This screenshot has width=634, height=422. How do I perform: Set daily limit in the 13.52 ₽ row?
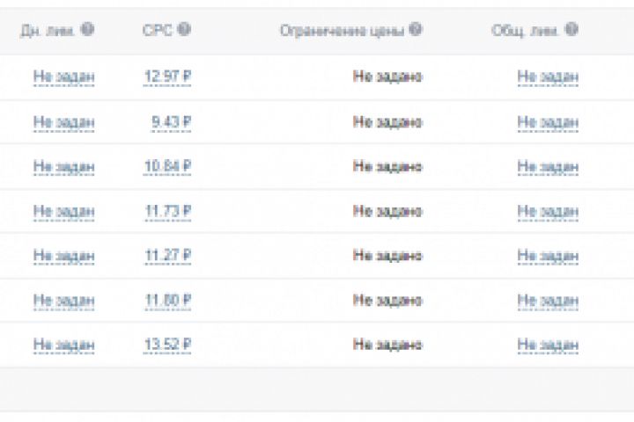pos(63,346)
